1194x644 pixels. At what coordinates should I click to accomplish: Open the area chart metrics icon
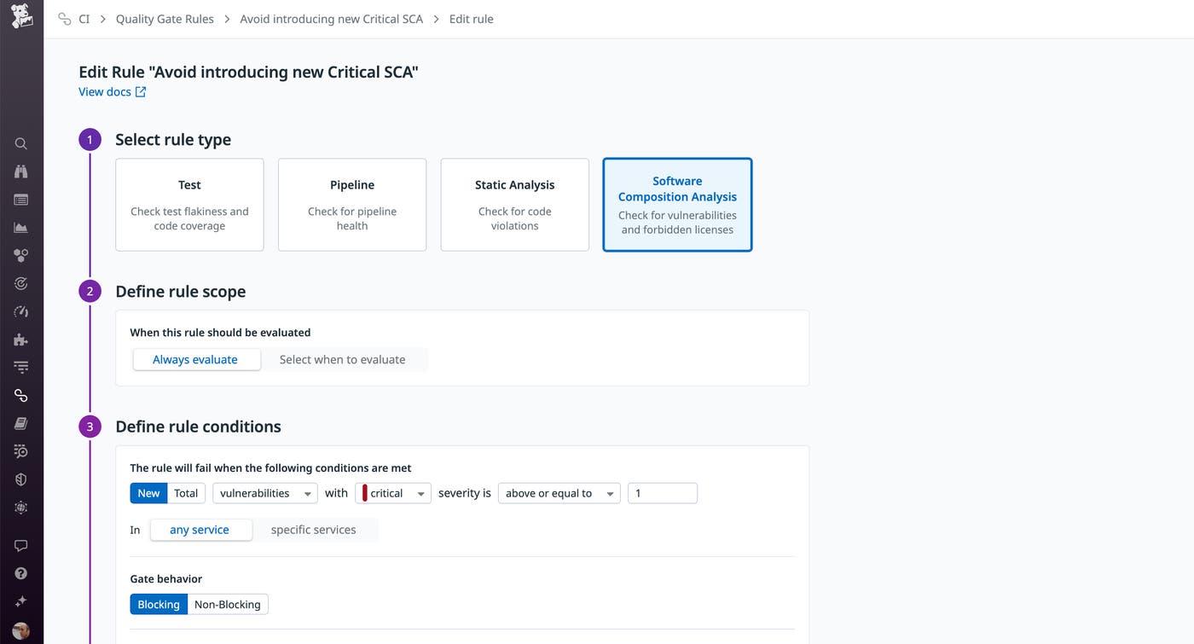(x=21, y=228)
